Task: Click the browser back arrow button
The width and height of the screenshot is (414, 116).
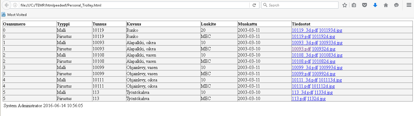Action: (x=6, y=5)
